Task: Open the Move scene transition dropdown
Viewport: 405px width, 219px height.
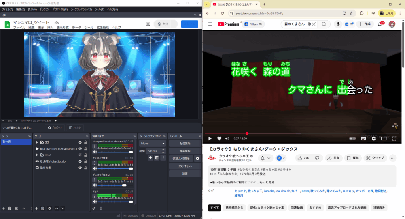Action: tap(152, 144)
